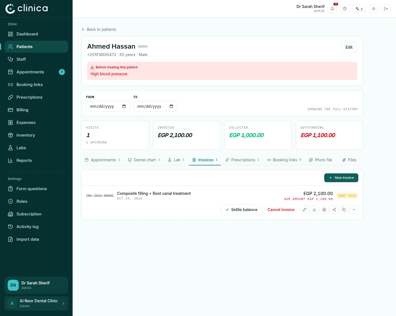Switch to Dental chart tab
The image size is (396, 316).
coord(144,160)
